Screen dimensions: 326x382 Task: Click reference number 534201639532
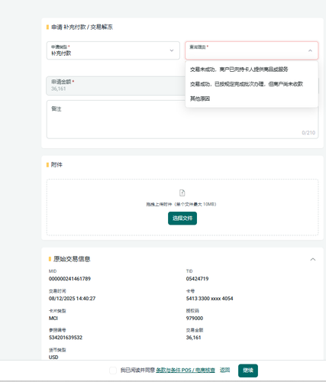(x=66, y=338)
